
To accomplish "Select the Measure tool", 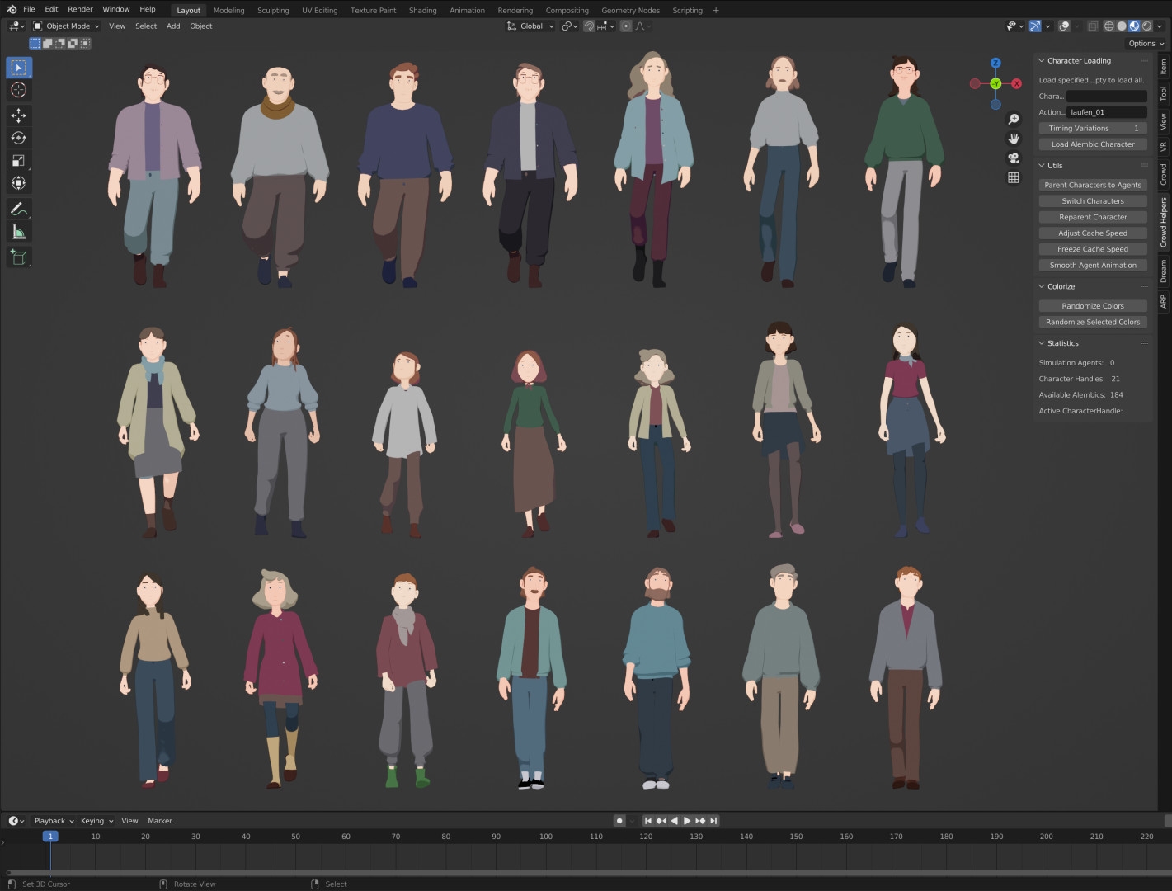I will pos(18,232).
